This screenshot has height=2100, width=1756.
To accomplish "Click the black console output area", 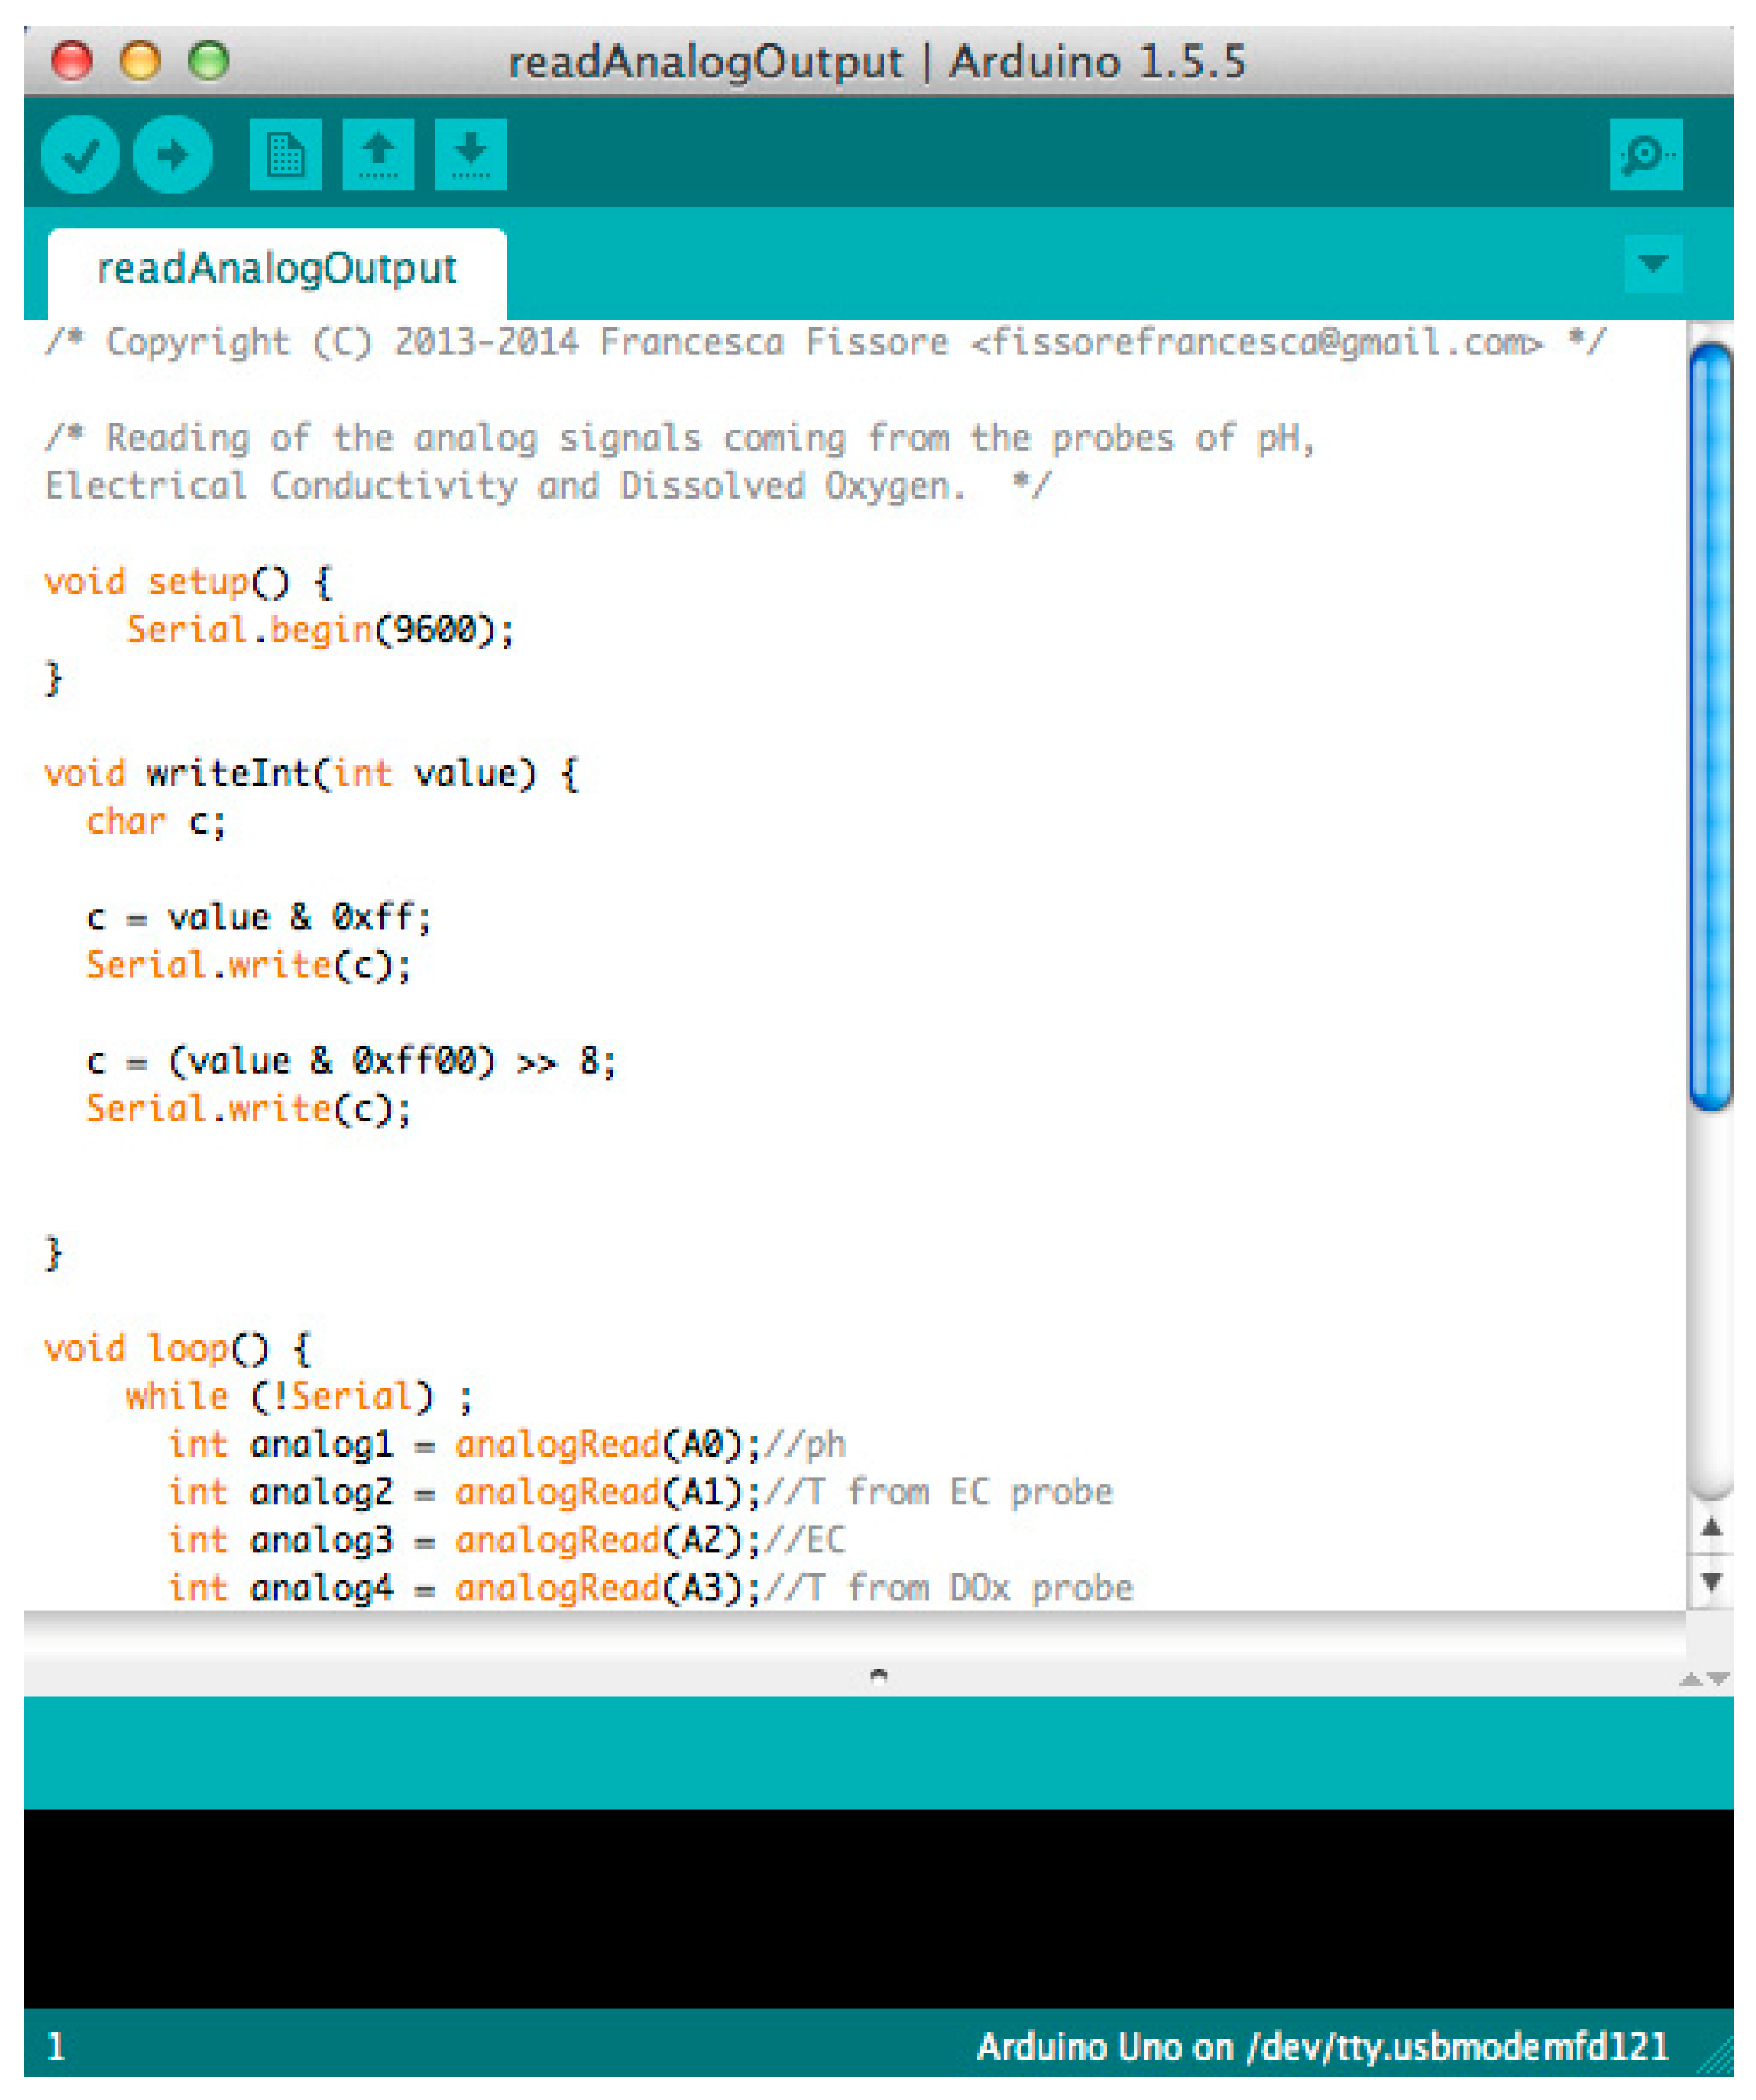I will 878,1908.
